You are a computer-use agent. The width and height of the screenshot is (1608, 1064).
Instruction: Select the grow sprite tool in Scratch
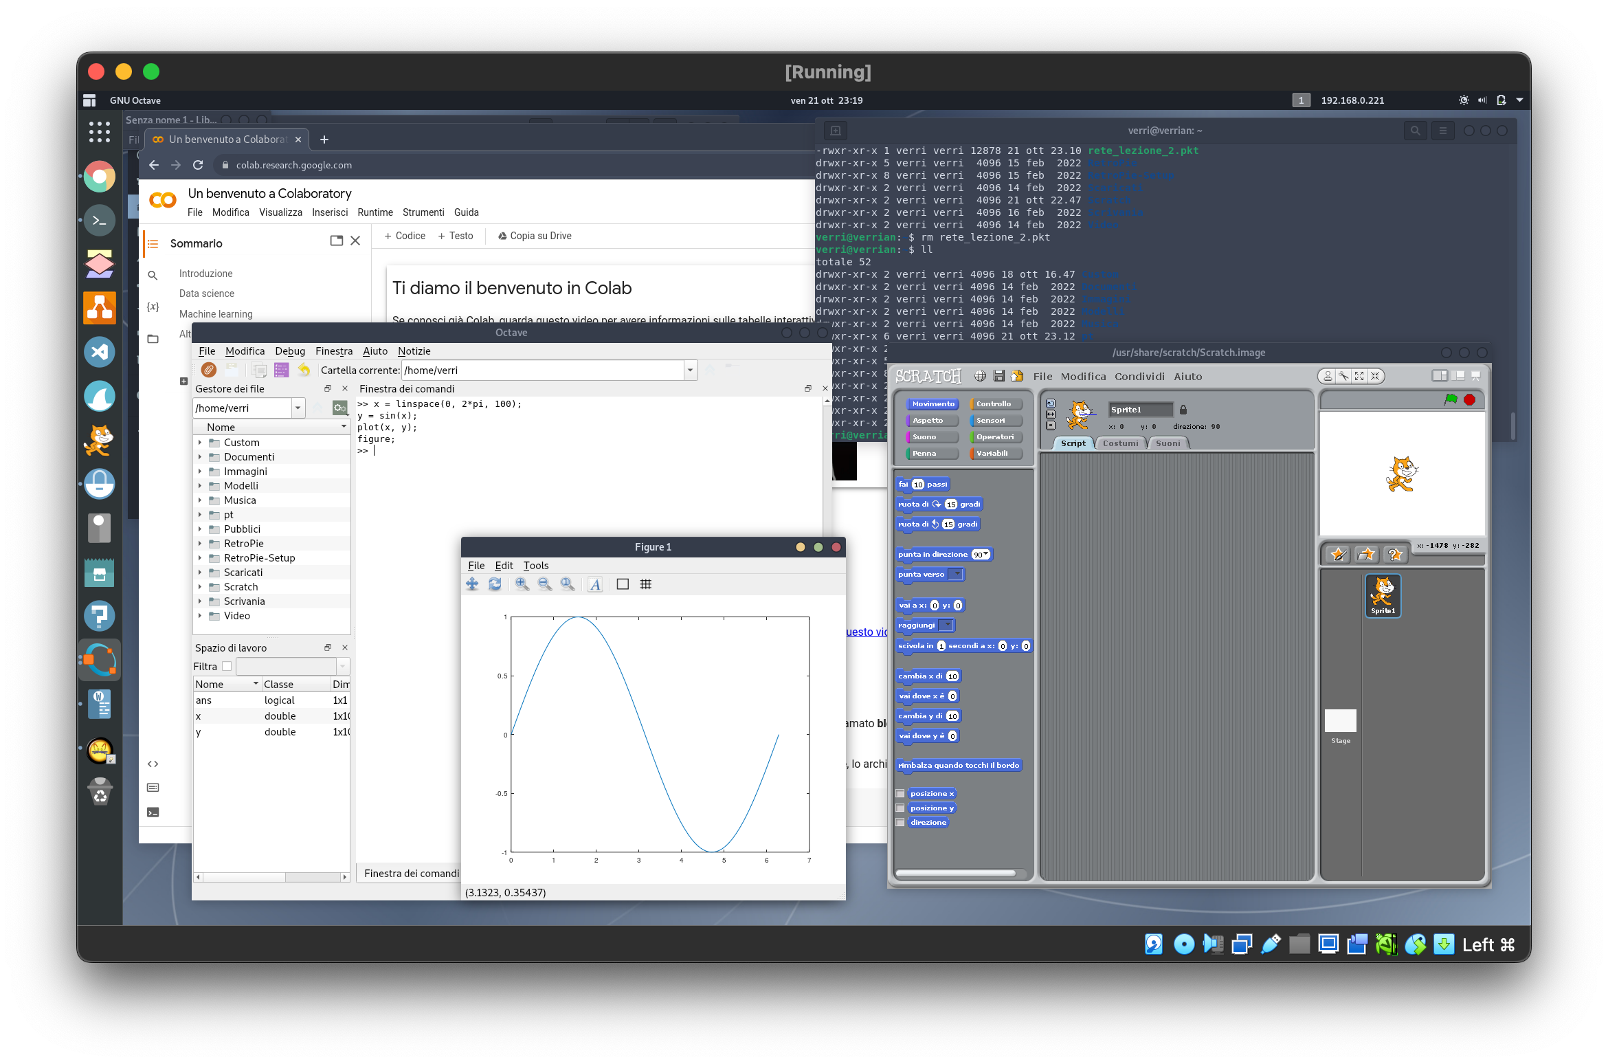click(1359, 376)
